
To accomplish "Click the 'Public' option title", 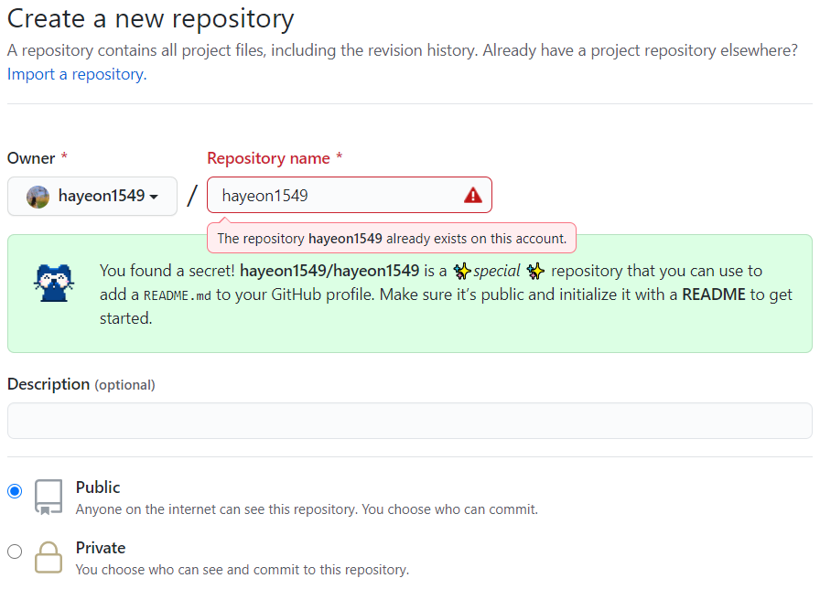I will 98,487.
